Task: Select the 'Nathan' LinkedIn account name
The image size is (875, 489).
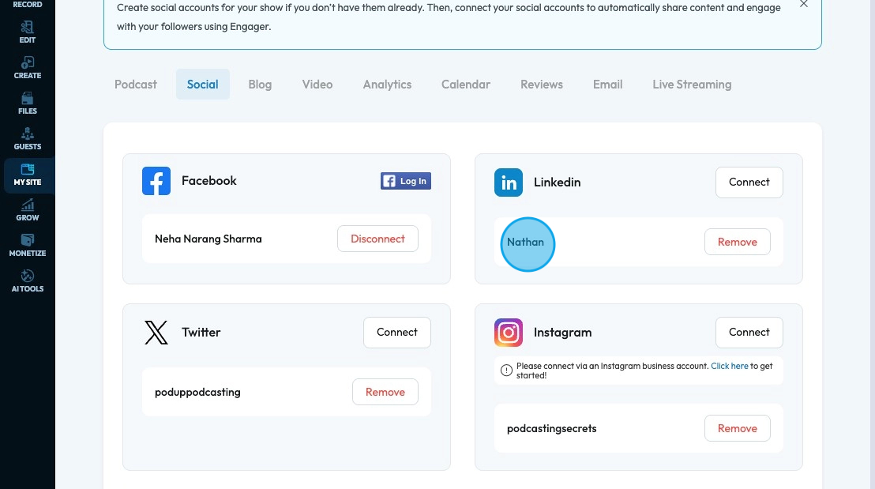Action: 525,243
